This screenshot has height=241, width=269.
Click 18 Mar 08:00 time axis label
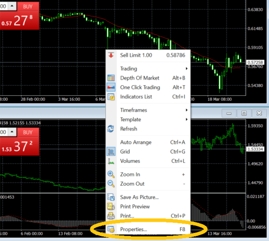point(219,99)
